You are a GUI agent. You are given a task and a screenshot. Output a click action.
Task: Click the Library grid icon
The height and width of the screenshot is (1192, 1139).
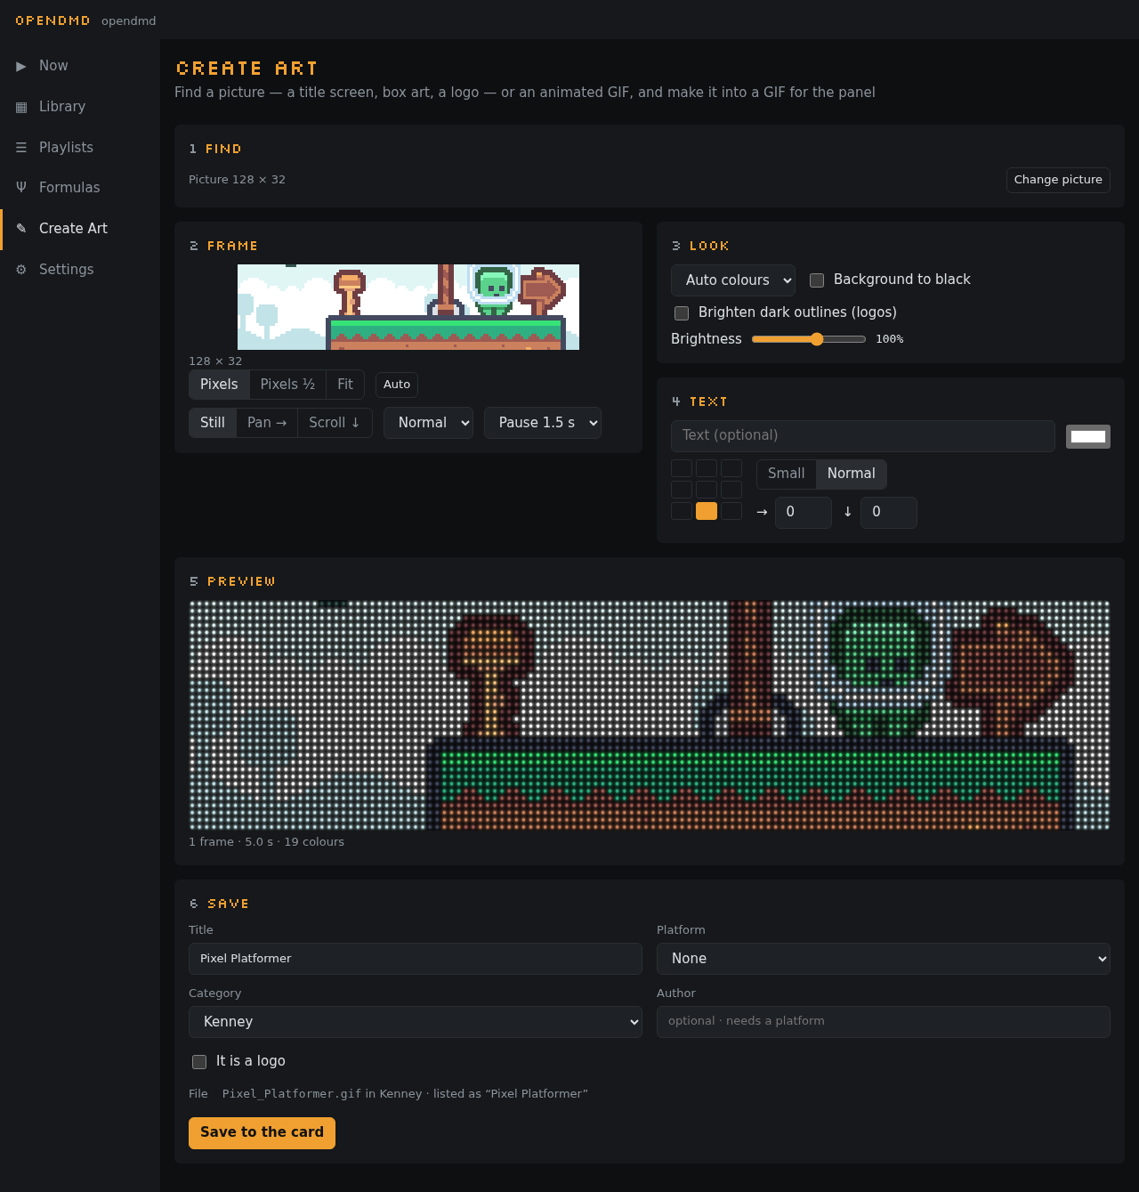pyautogui.click(x=21, y=107)
